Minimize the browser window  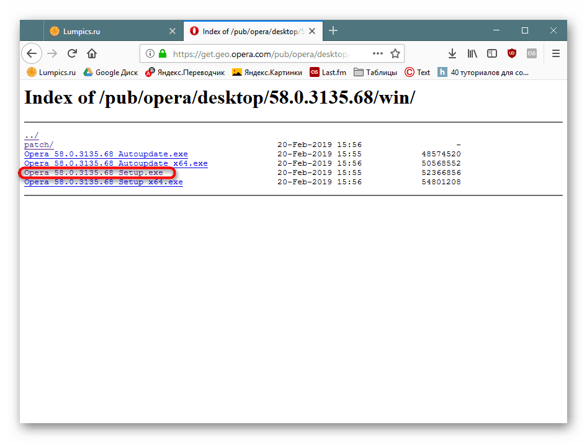(496, 30)
